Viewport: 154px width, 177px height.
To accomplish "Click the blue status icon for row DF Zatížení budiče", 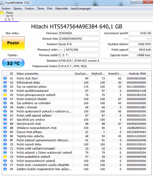I will (x=5, y=169).
